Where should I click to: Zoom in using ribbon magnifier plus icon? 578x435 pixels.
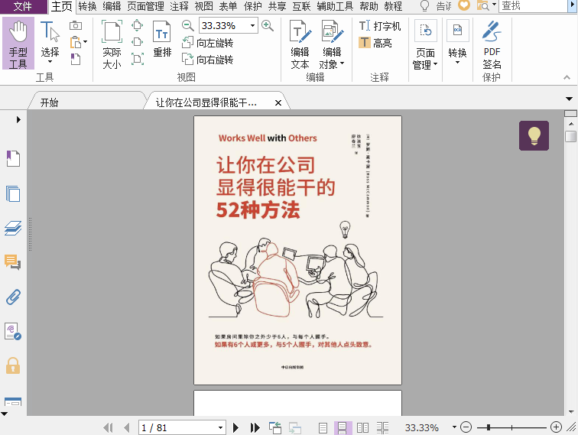click(x=268, y=25)
